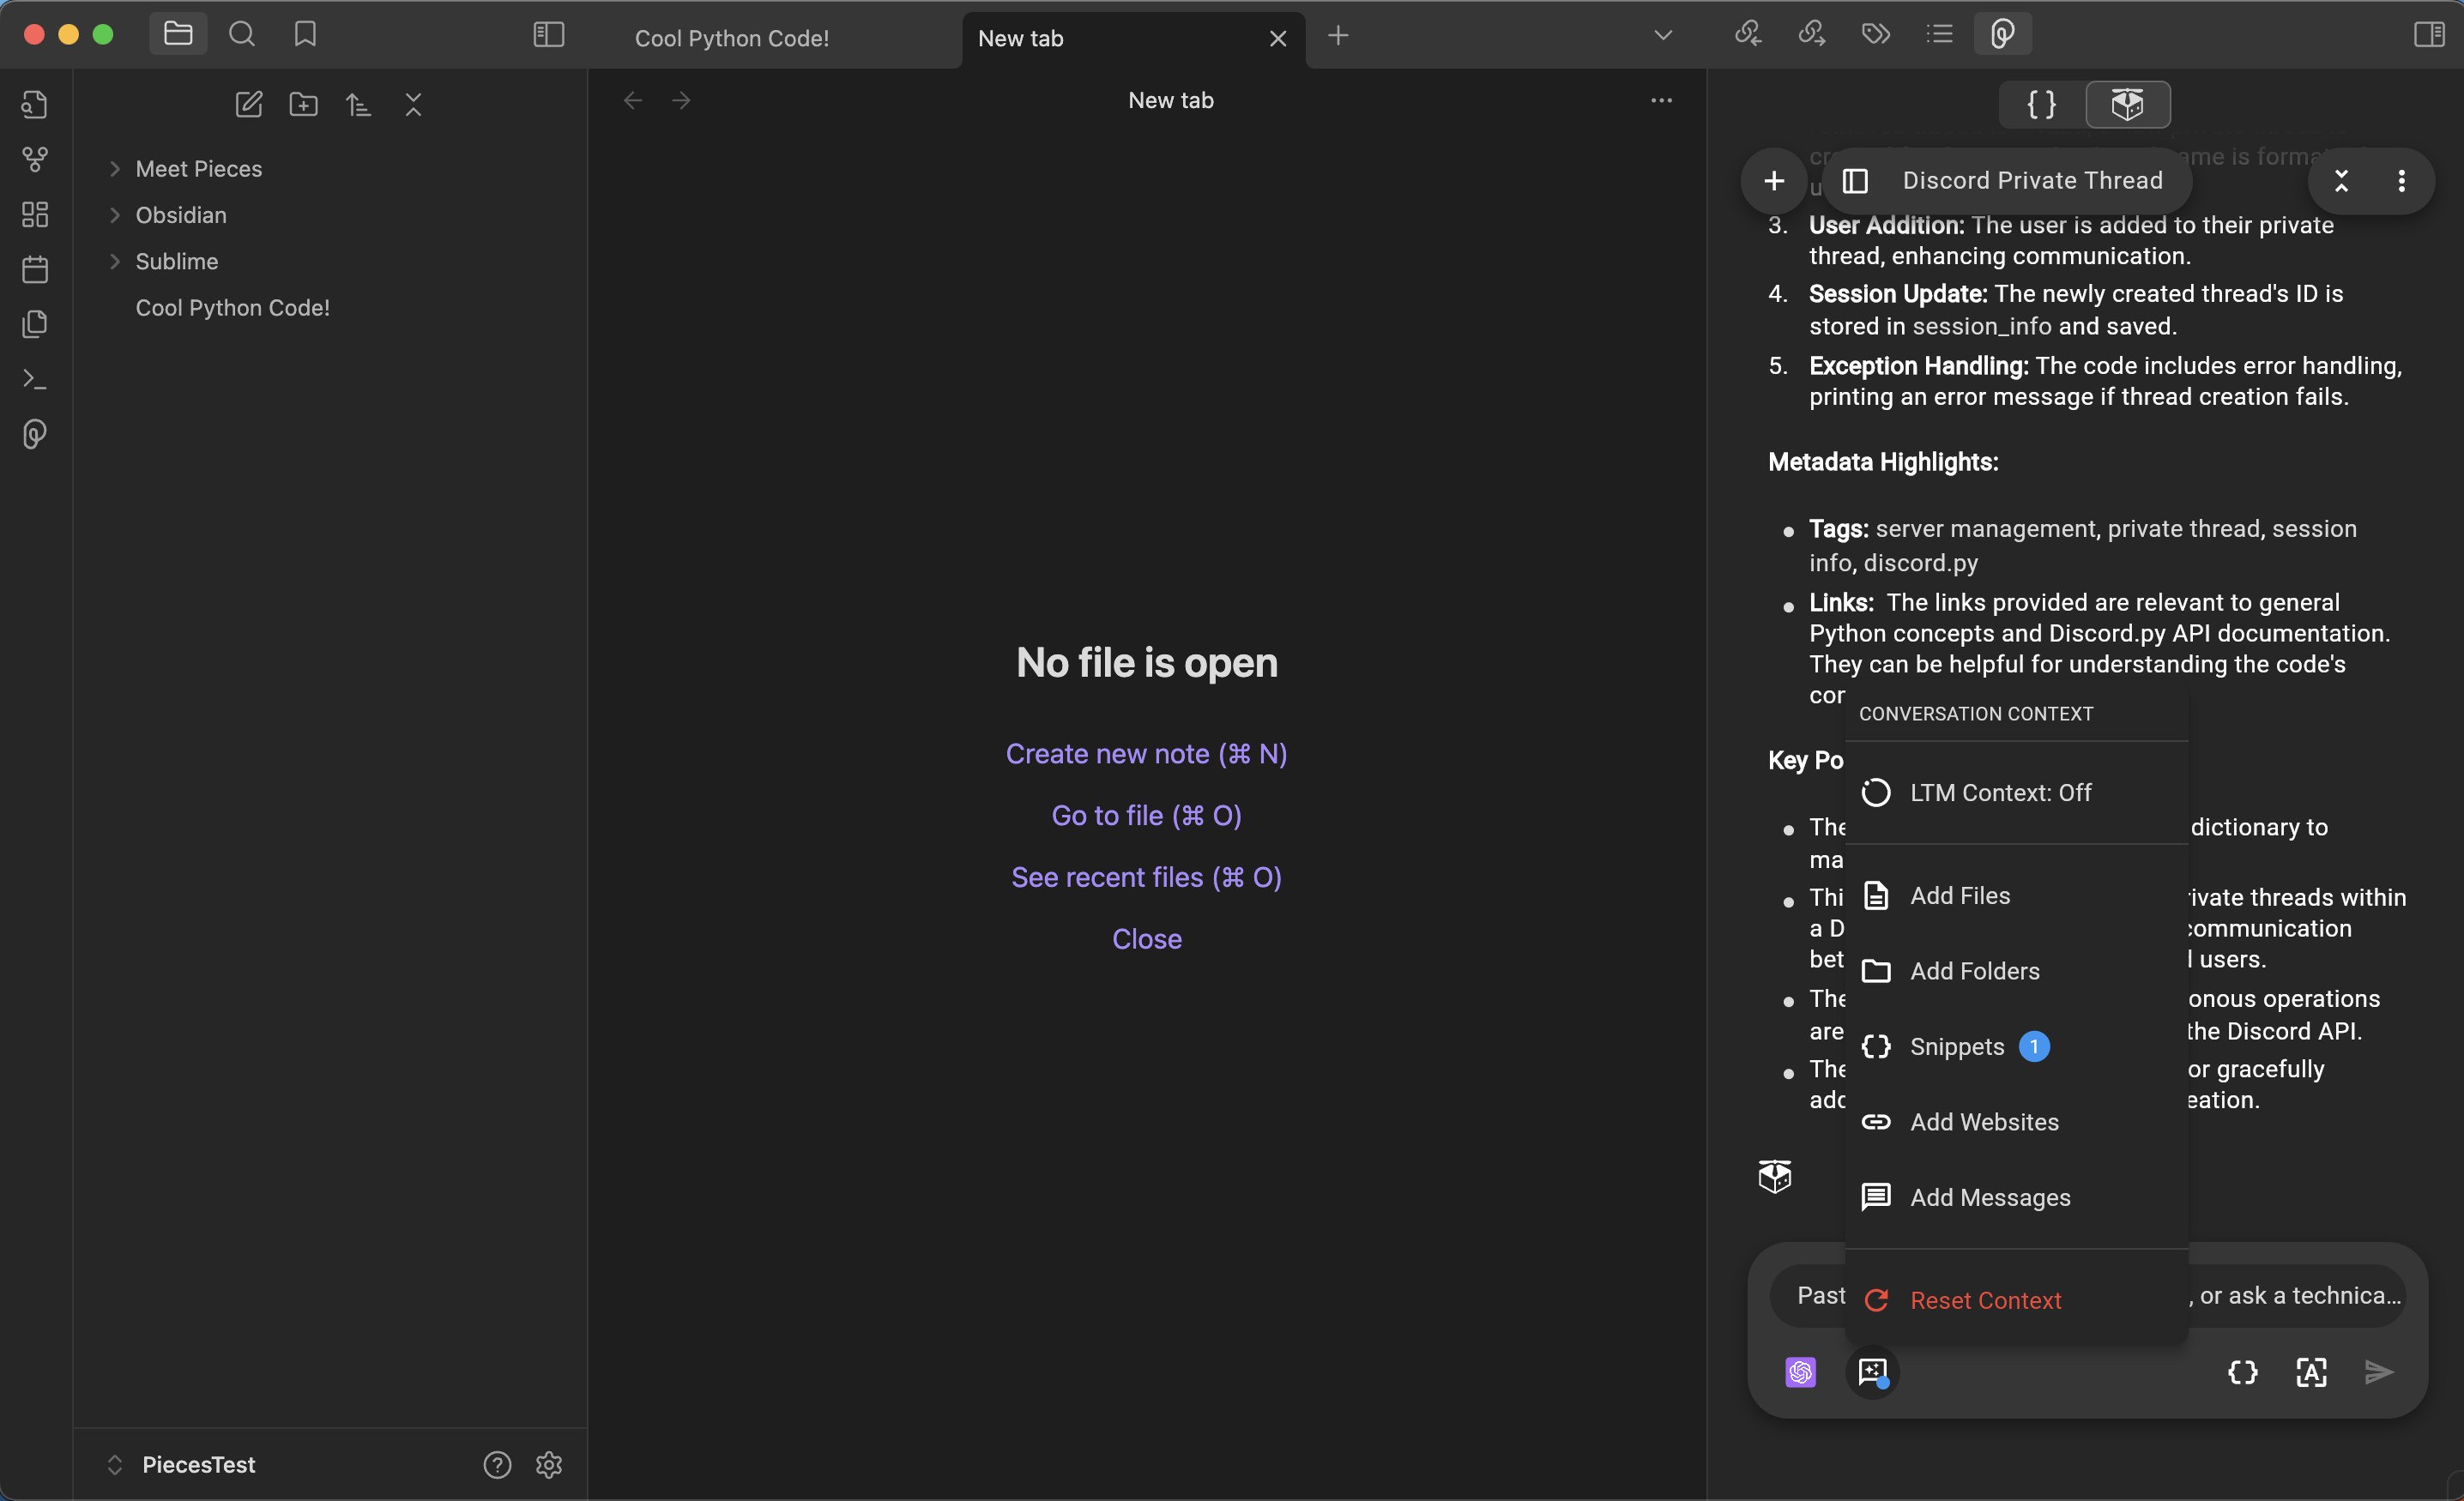This screenshot has width=2464, height=1501.
Task: Insert snippet with curly braces icon in chat
Action: pos(2243,1372)
